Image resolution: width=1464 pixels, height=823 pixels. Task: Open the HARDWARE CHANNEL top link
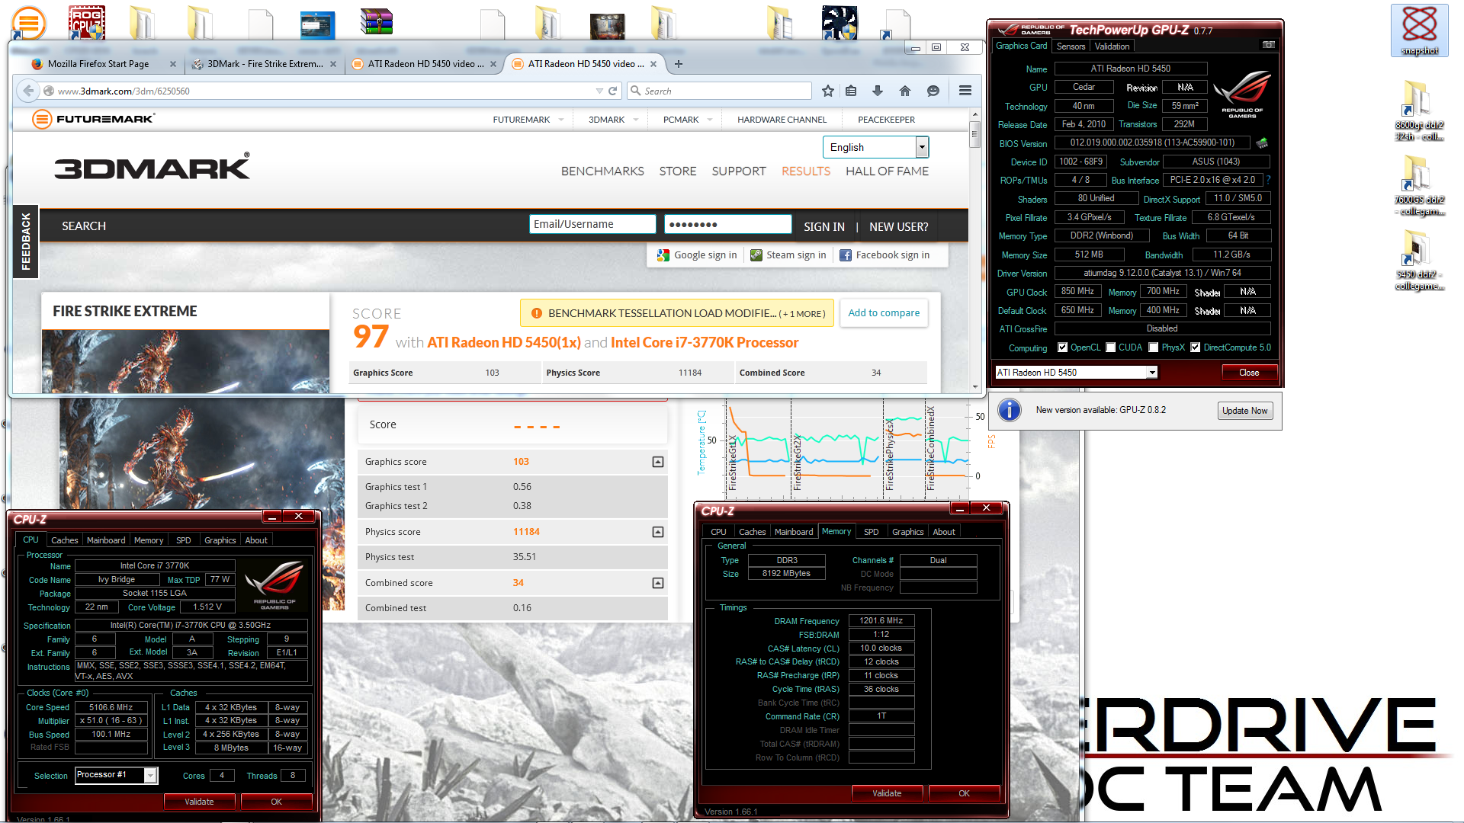point(782,120)
